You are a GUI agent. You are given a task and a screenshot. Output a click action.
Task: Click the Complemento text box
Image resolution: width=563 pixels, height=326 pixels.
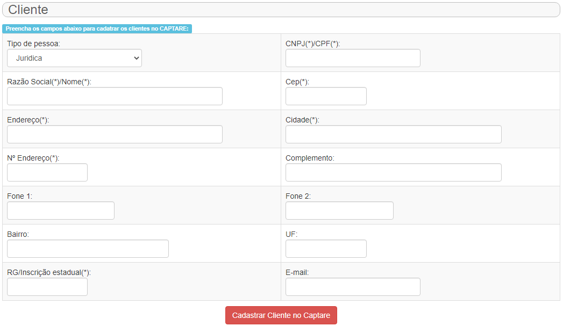394,172
